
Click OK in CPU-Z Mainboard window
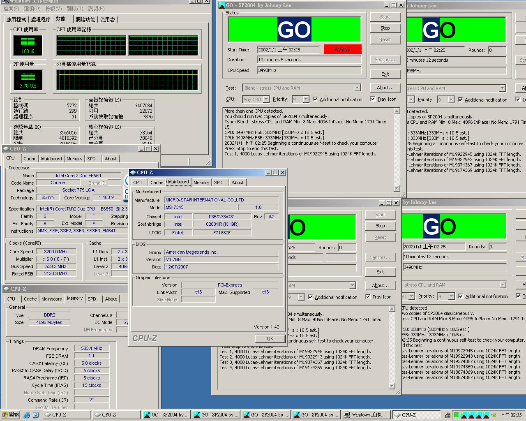click(270, 339)
